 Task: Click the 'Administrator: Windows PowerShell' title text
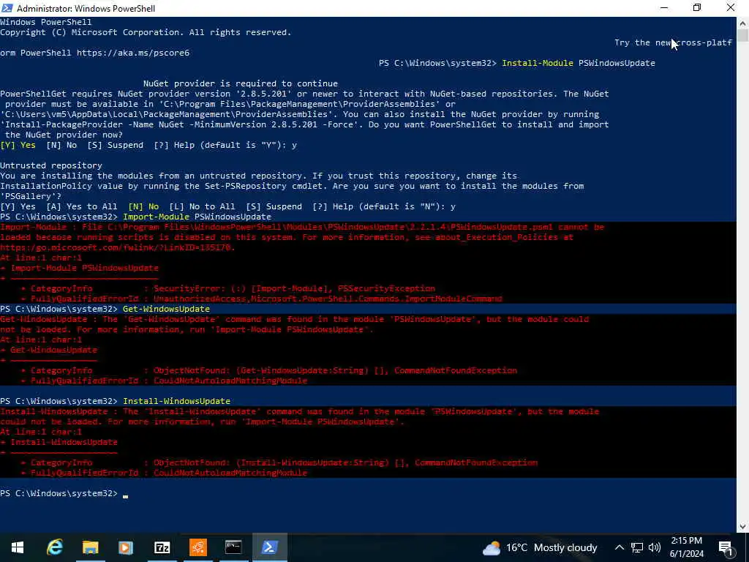(x=86, y=9)
